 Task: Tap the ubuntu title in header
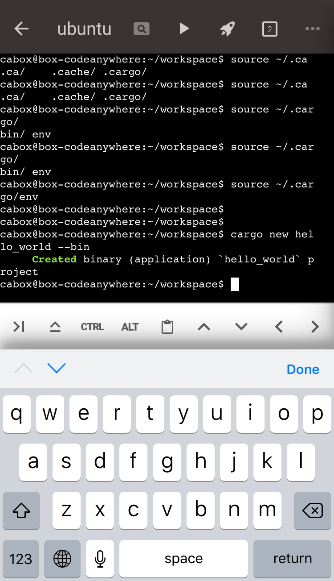[x=84, y=29]
